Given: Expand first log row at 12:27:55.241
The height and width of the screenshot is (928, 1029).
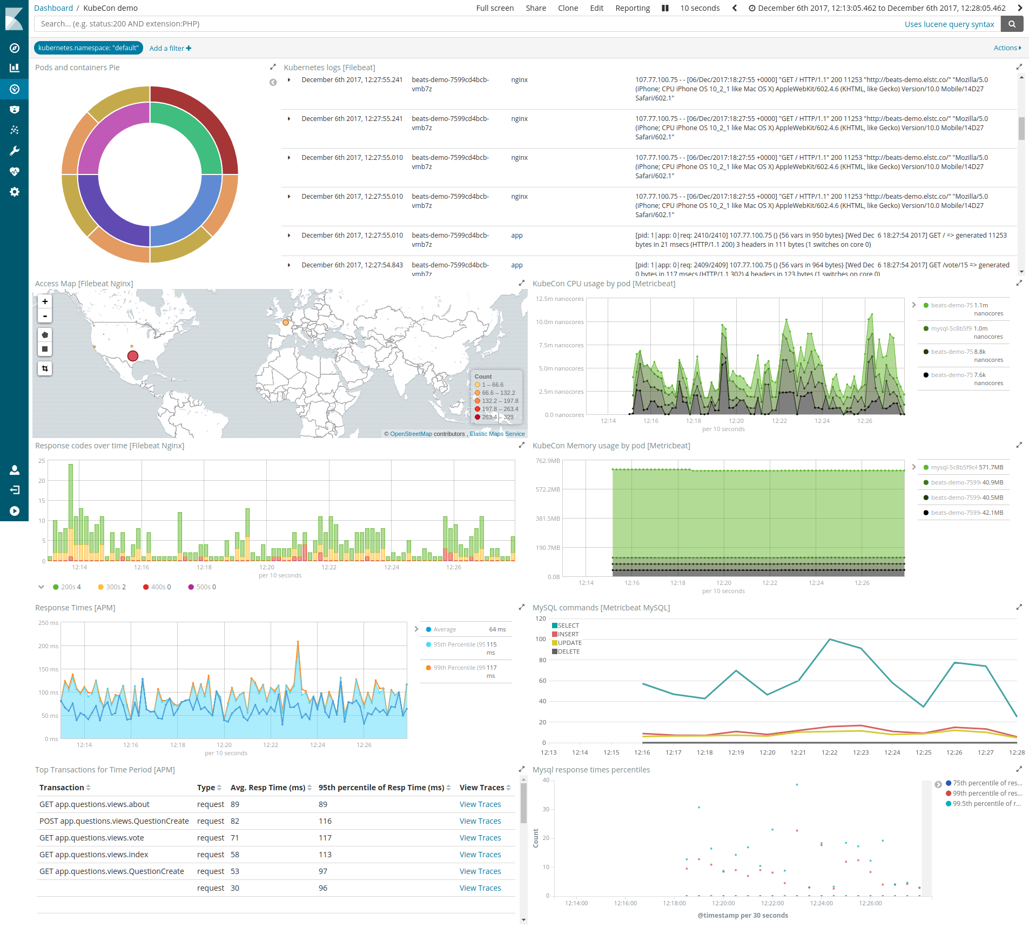Looking at the screenshot, I should pyautogui.click(x=289, y=80).
